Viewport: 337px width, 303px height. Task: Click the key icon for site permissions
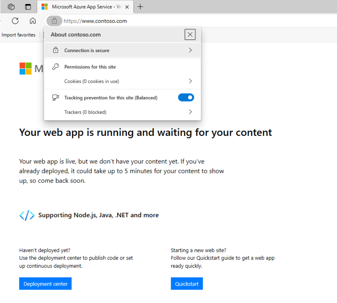coord(55,67)
